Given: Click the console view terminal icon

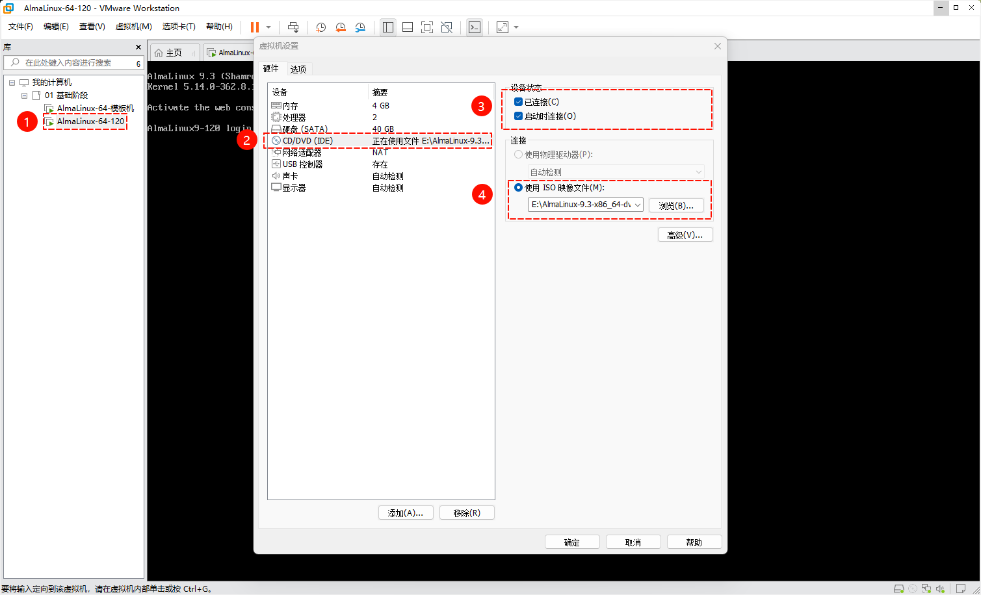Looking at the screenshot, I should [x=475, y=27].
